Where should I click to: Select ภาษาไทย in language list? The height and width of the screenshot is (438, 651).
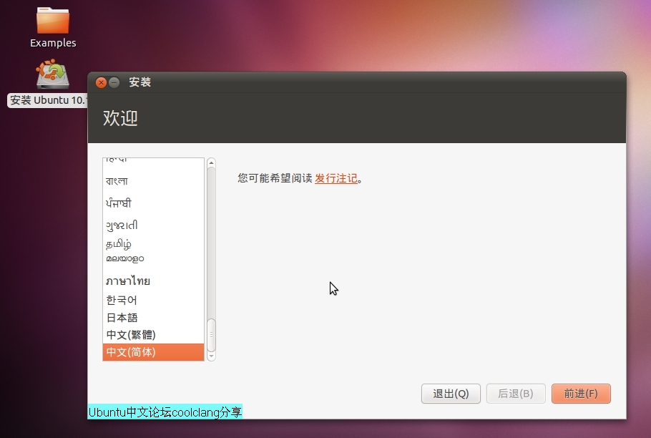(153, 281)
